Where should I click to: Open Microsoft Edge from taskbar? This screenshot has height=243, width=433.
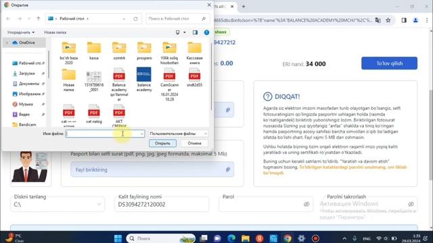(231, 238)
